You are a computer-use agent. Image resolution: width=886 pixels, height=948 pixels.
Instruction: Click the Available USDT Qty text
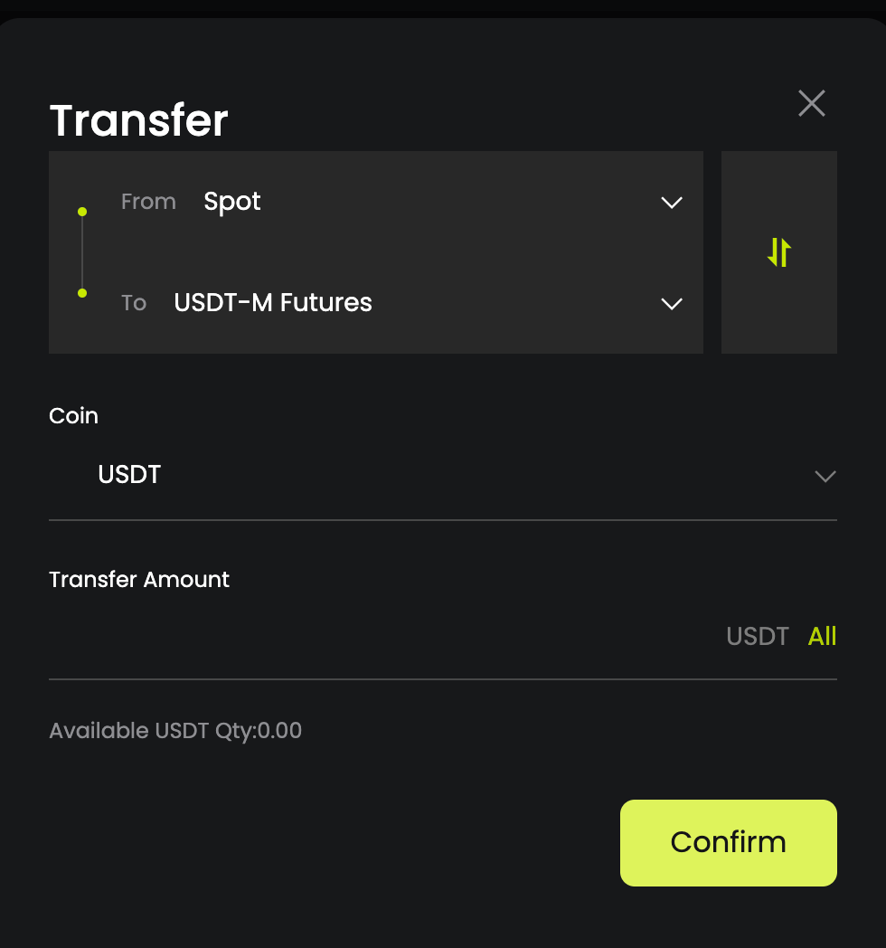pos(175,731)
